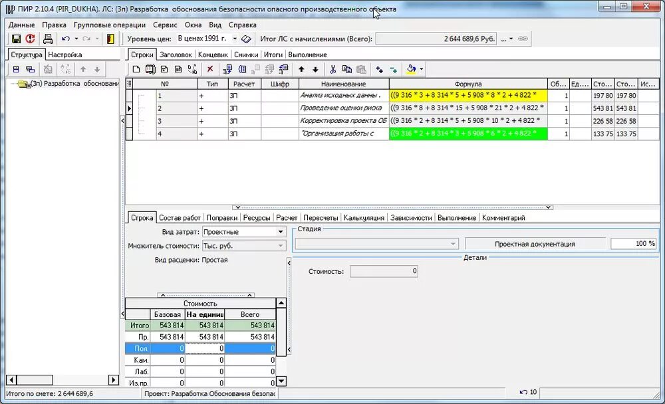Click the redo arrow icon
The height and width of the screenshot is (404, 665).
coord(86,39)
